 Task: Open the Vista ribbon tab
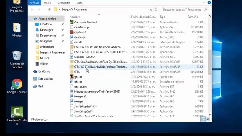pos(79,3)
